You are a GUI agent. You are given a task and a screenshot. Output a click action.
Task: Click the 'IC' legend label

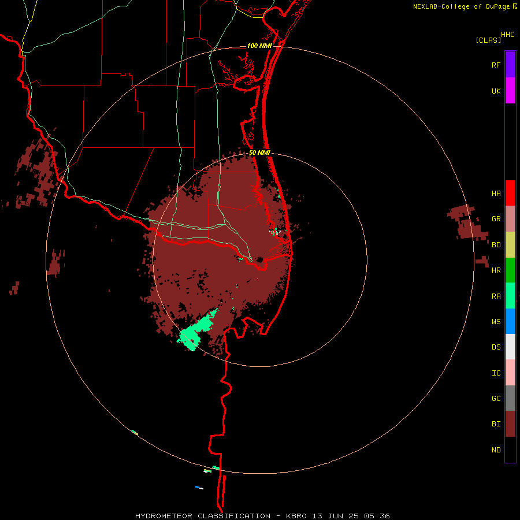click(496, 373)
